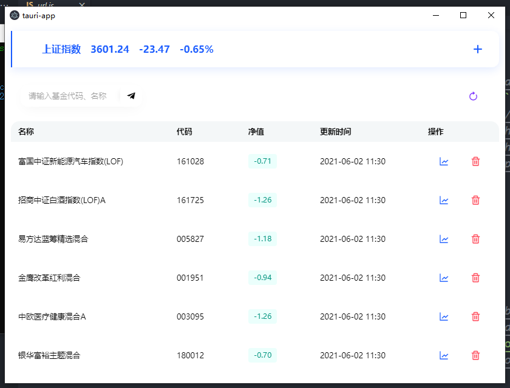Click the index value 3601.24
Image resolution: width=510 pixels, height=388 pixels.
click(110, 49)
